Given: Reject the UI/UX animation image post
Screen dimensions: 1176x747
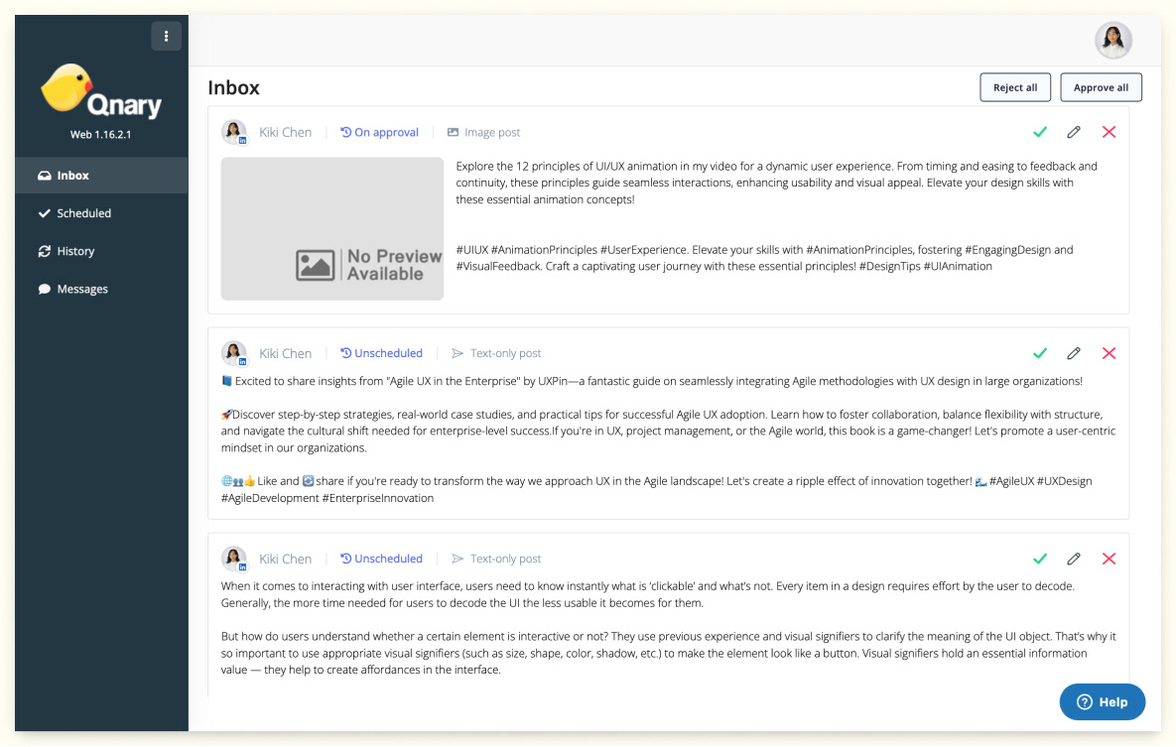Looking at the screenshot, I should pos(1109,132).
